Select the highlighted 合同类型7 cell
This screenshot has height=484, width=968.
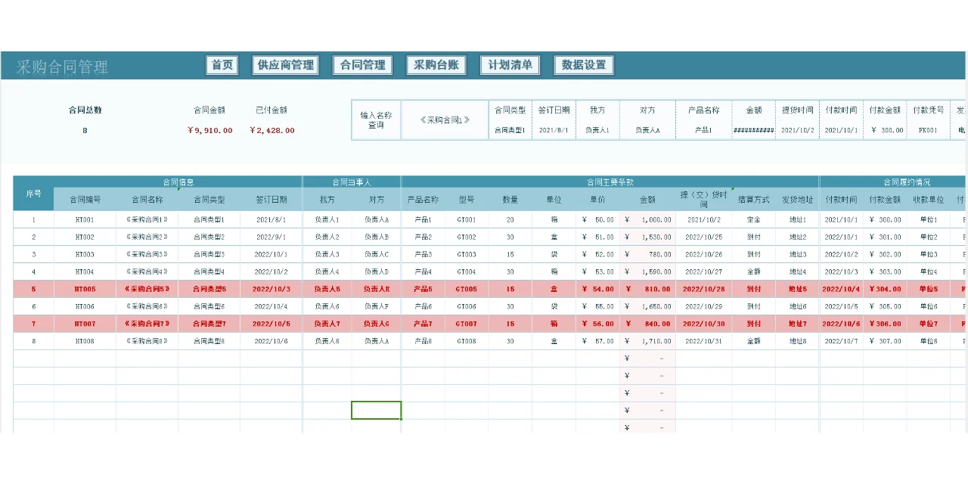(209, 324)
